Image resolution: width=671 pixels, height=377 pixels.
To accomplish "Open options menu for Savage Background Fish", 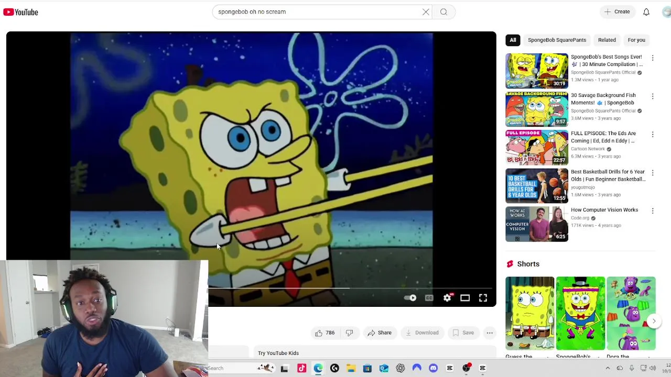I will coord(653,96).
